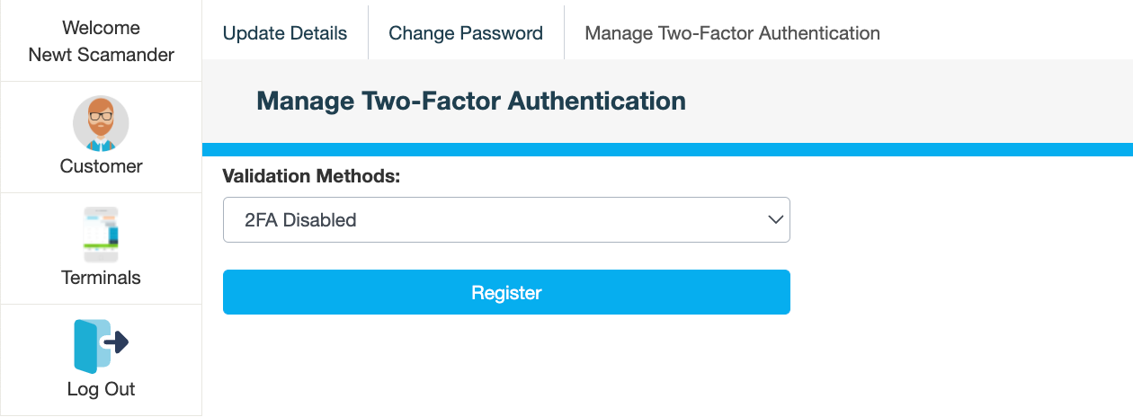Click the blue divider bar under heading
Screen dimensions: 1133x417
(667, 149)
